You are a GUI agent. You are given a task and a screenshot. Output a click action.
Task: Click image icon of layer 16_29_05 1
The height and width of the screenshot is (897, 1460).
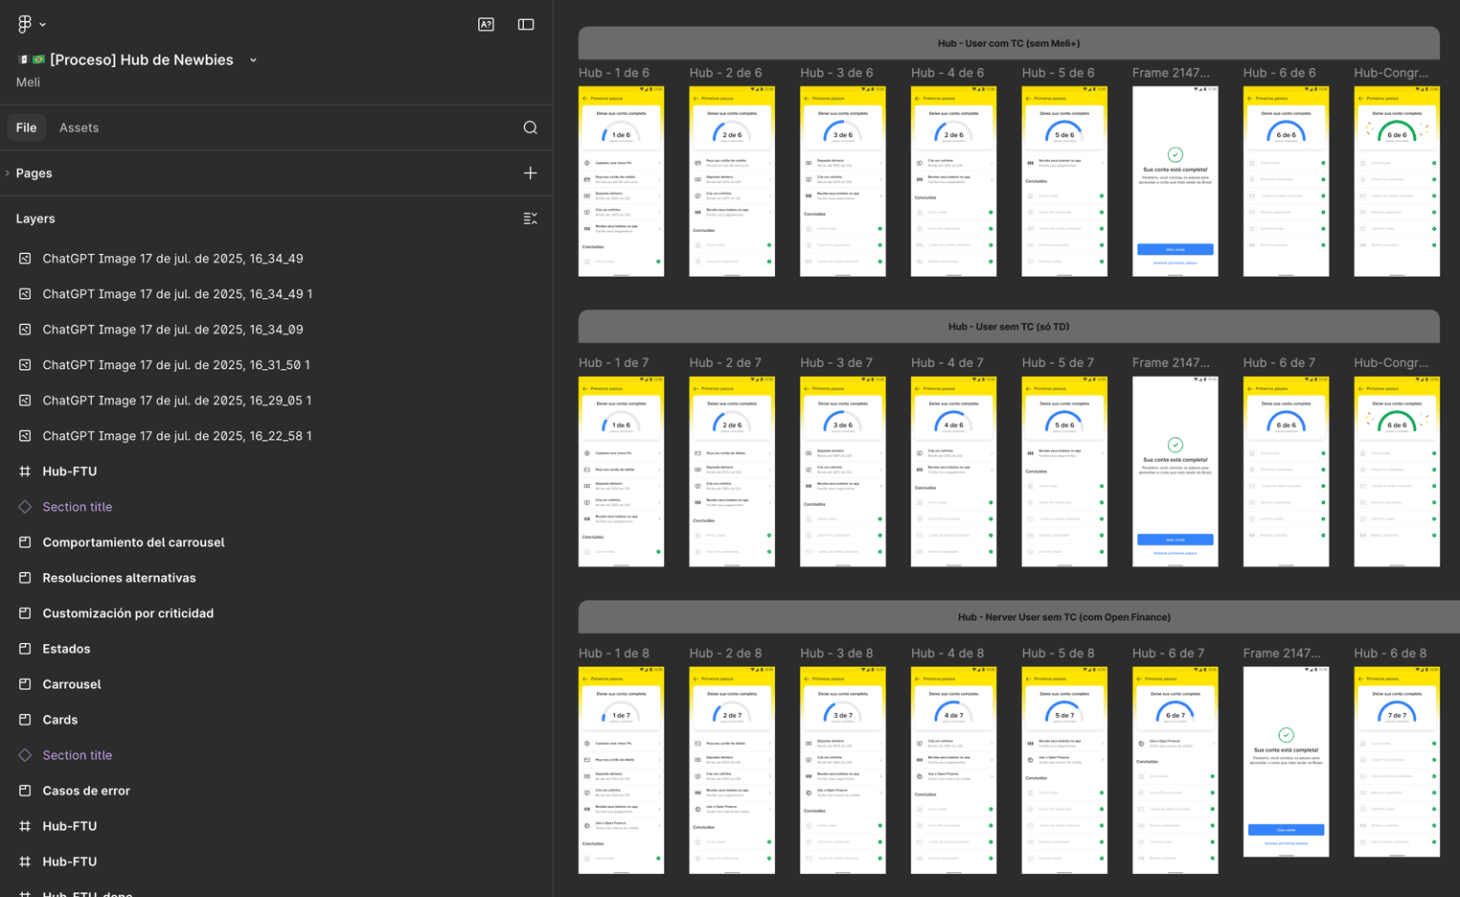click(x=25, y=401)
